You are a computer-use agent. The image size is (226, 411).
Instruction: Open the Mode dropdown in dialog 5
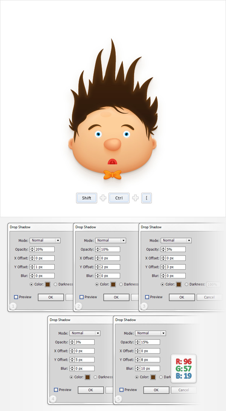point(150,333)
